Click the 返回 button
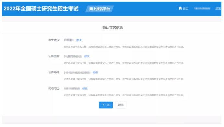This screenshot has height=127, width=224. coord(121,105)
